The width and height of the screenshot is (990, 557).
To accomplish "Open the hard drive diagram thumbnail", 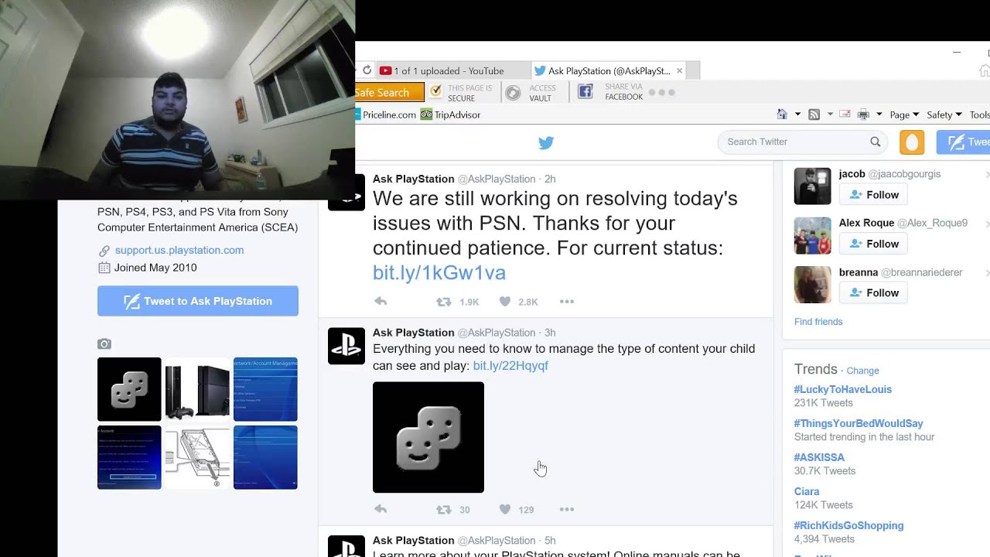I will point(197,457).
